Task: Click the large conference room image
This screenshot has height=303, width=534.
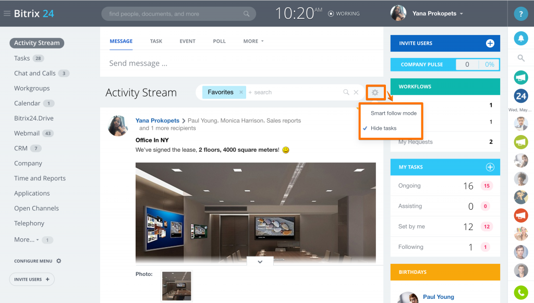Action: (x=256, y=213)
